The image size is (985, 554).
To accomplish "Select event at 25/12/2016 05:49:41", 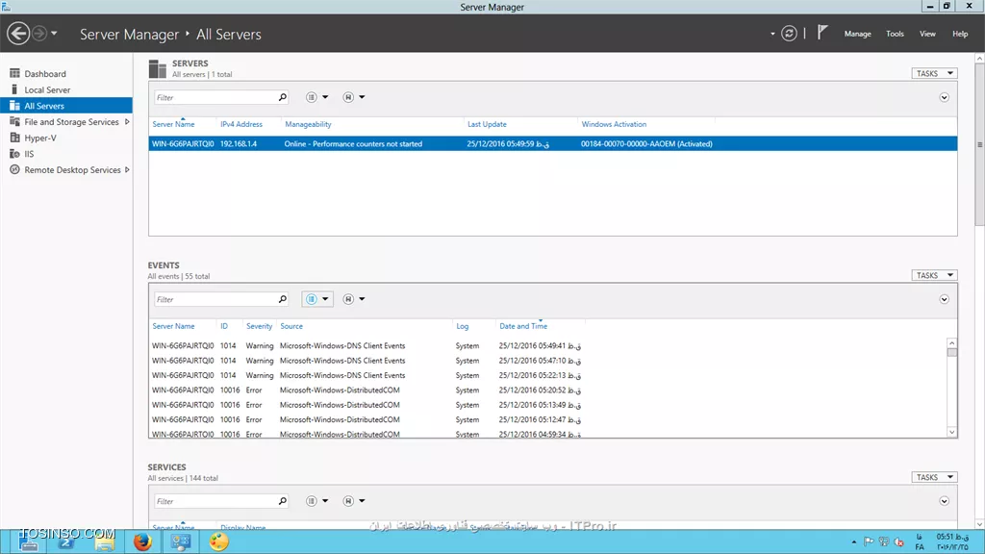I will point(547,346).
